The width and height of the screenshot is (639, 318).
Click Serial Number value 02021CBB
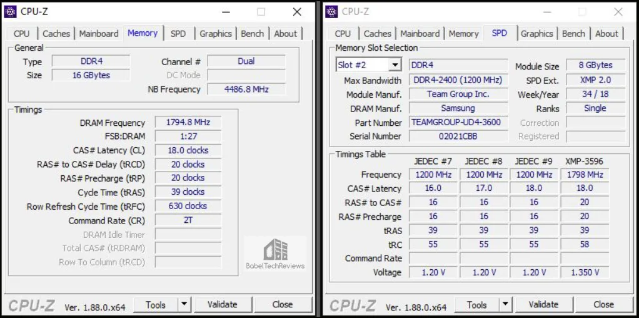coord(458,136)
